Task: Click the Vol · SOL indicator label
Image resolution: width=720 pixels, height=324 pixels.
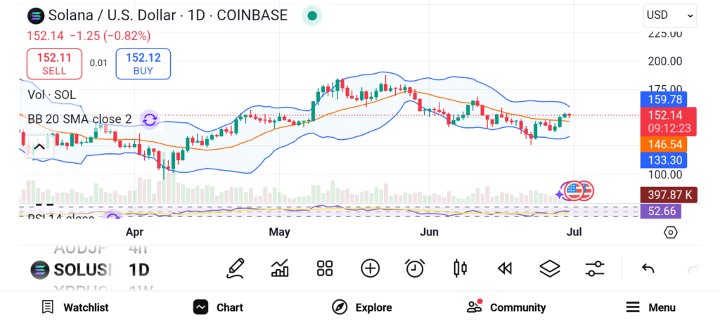Action: 52,95
